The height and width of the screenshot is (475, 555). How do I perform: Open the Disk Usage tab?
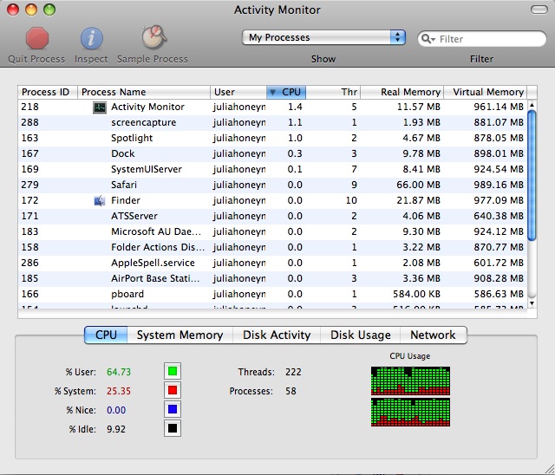click(361, 335)
